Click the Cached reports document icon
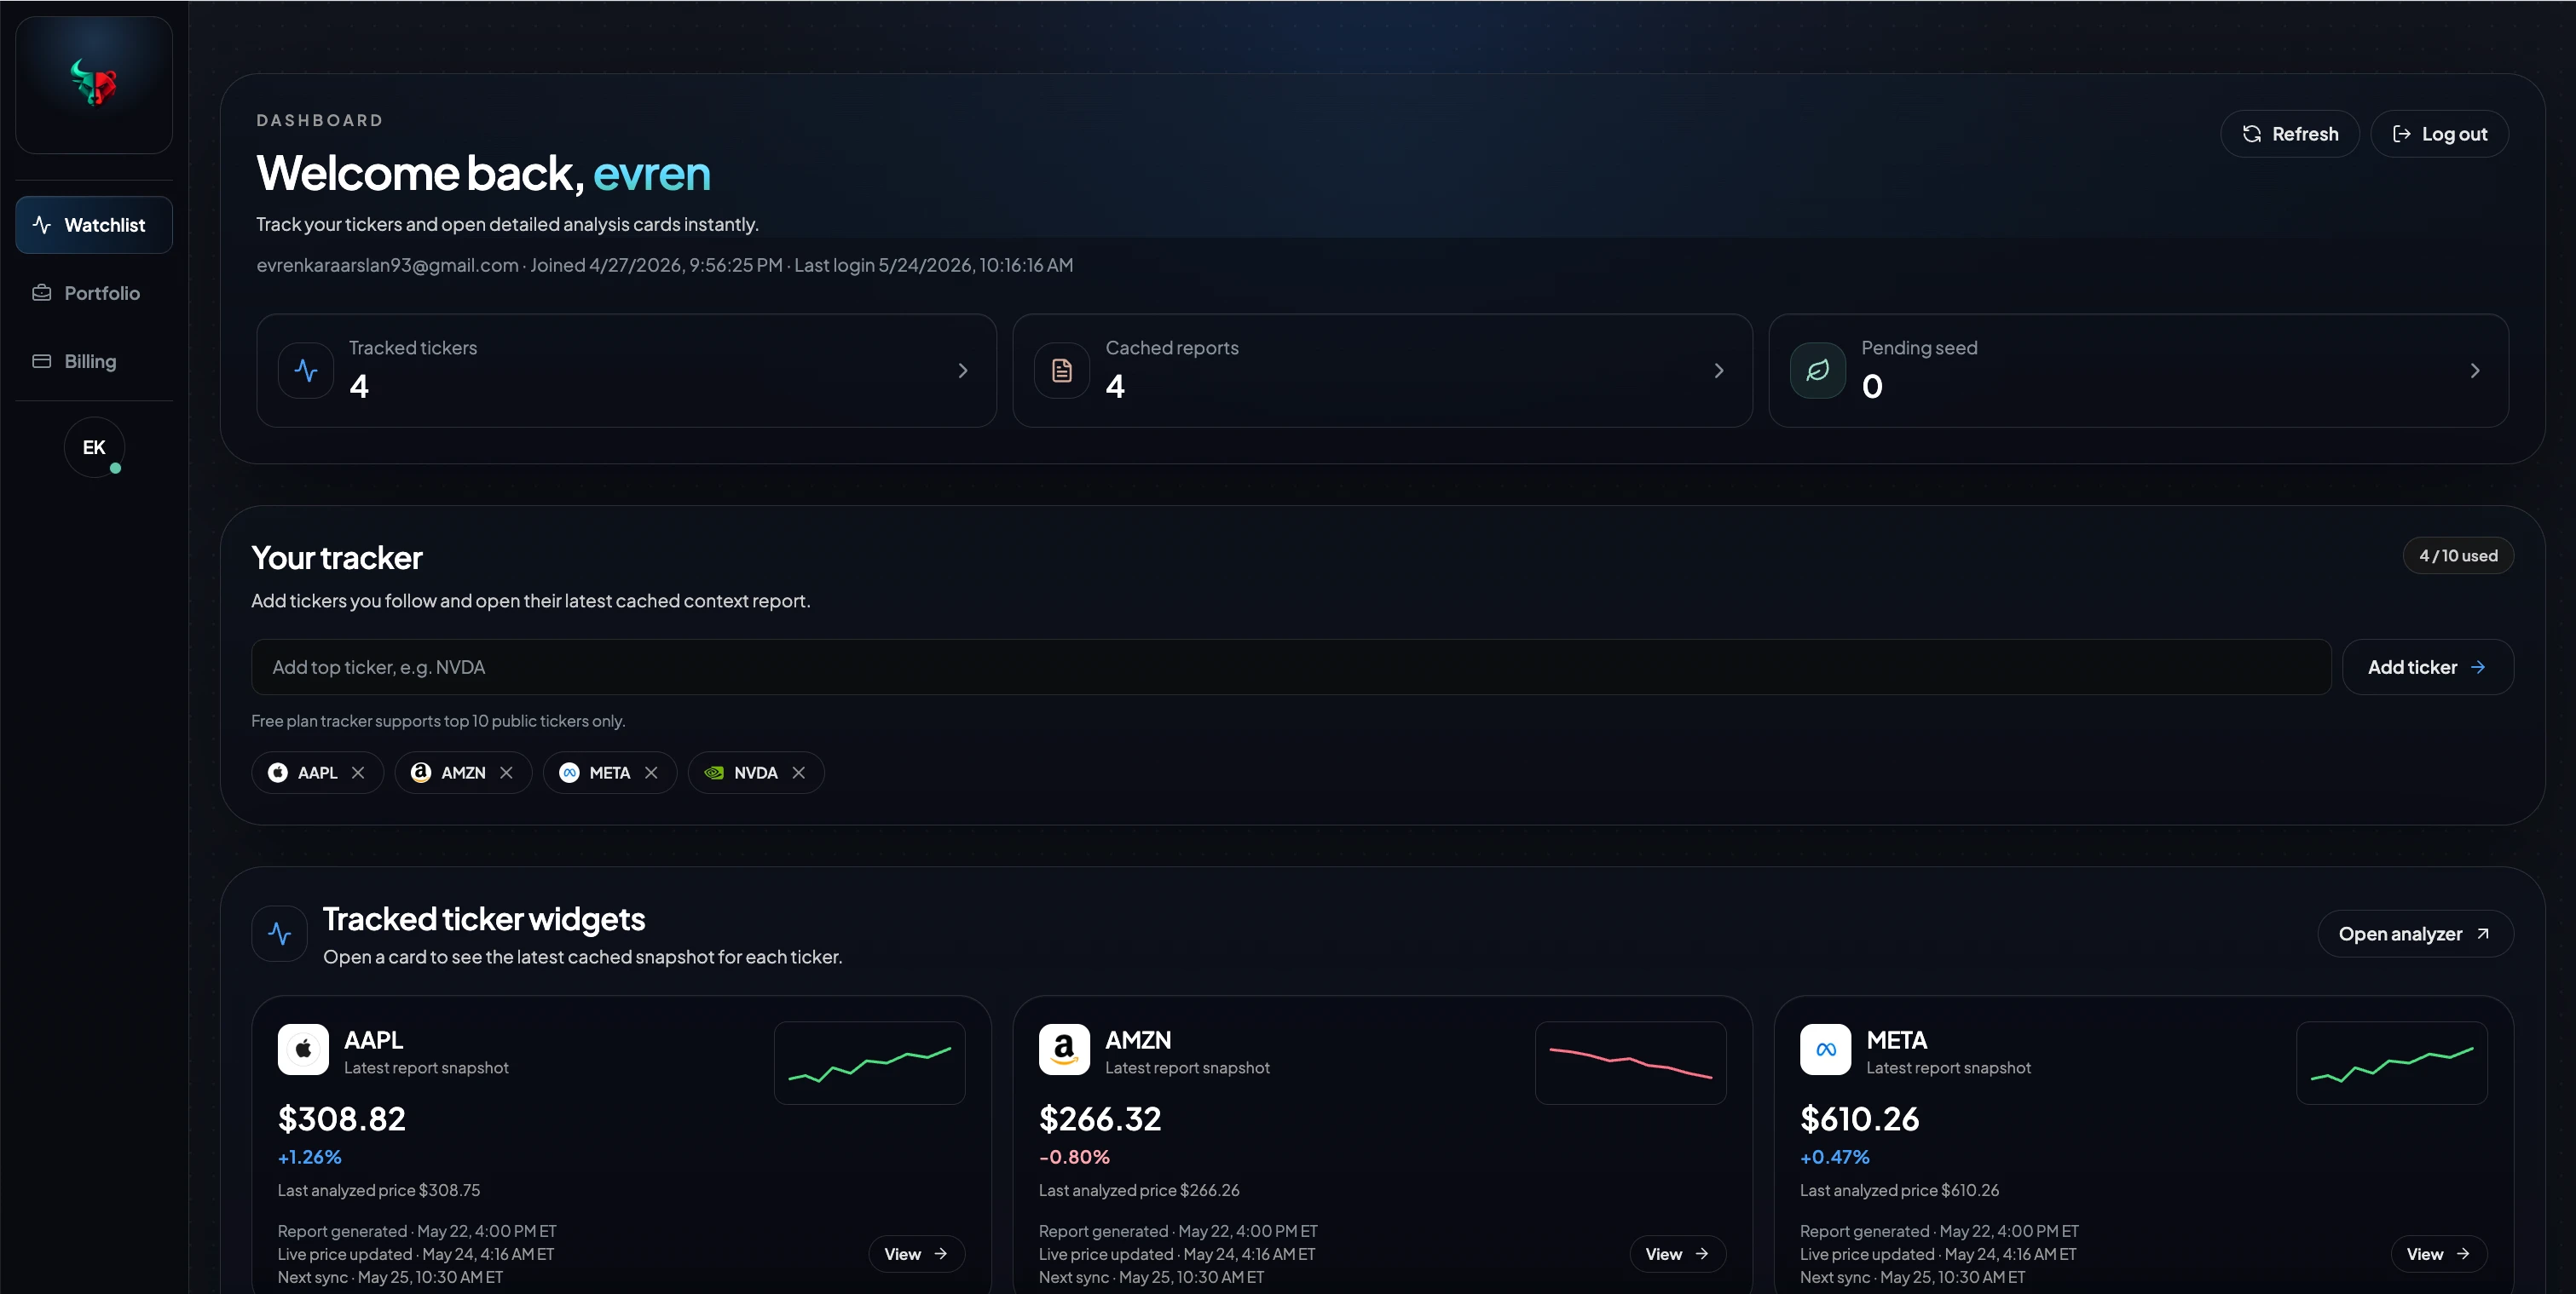 coord(1061,371)
